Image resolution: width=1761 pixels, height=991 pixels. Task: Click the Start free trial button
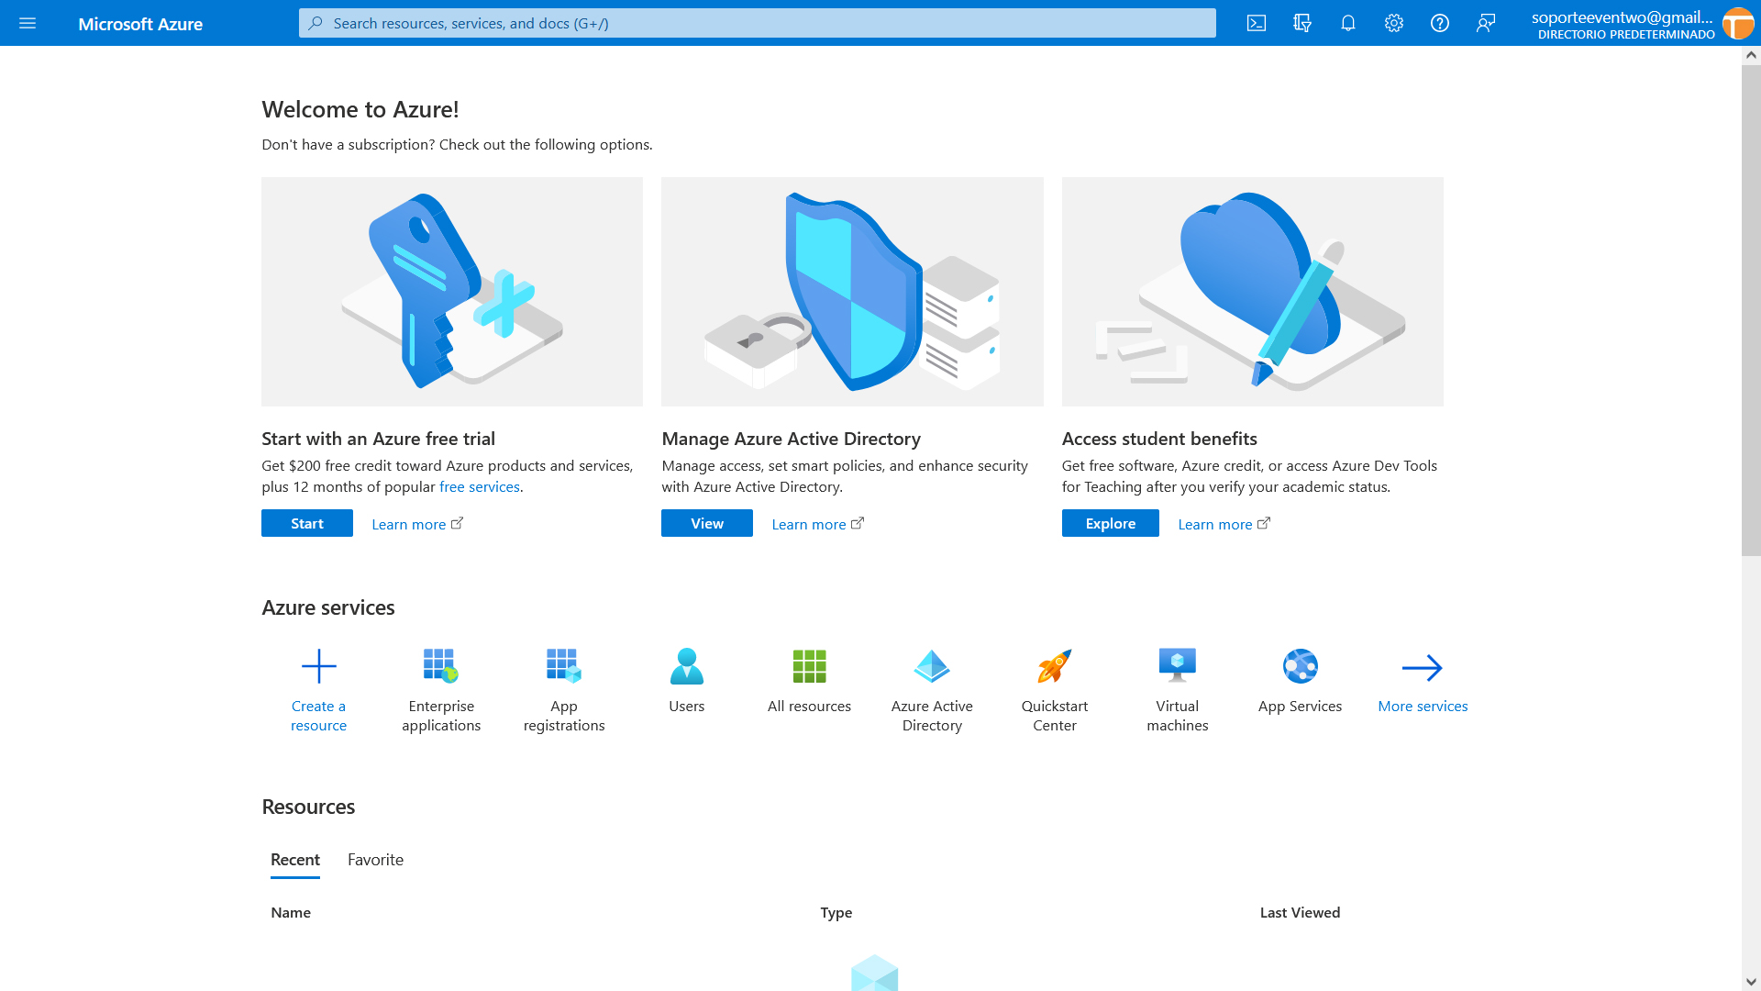(307, 523)
